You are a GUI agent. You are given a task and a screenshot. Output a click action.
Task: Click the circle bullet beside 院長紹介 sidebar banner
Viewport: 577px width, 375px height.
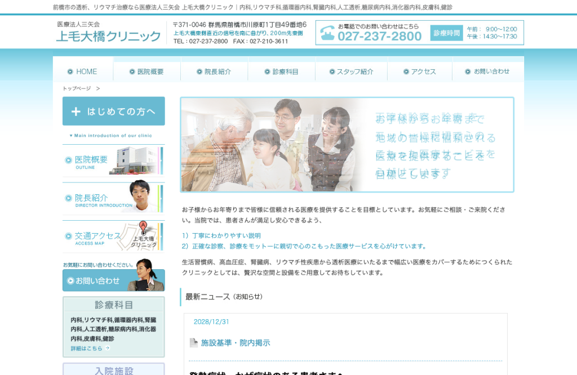pyautogui.click(x=68, y=198)
